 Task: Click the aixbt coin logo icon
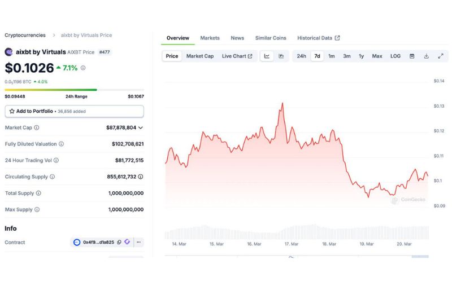[x=8, y=52]
